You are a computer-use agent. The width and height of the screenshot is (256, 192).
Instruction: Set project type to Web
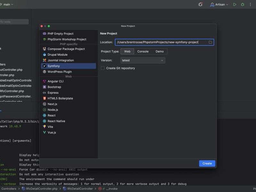[x=127, y=52]
